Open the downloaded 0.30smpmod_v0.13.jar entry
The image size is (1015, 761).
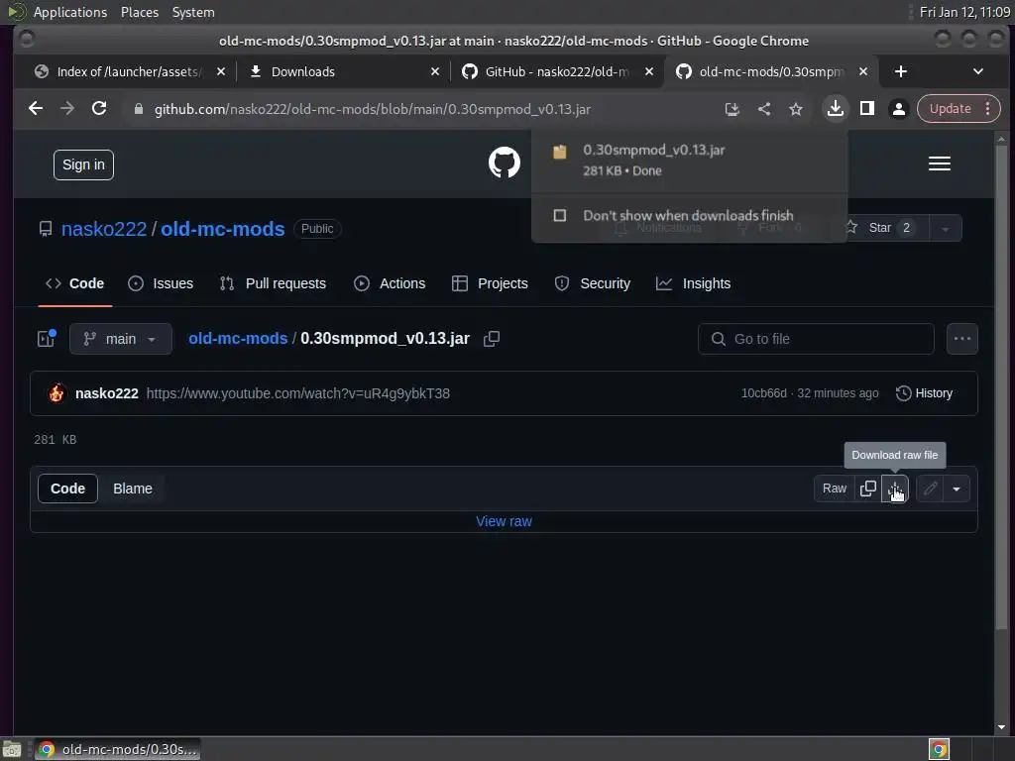point(689,160)
